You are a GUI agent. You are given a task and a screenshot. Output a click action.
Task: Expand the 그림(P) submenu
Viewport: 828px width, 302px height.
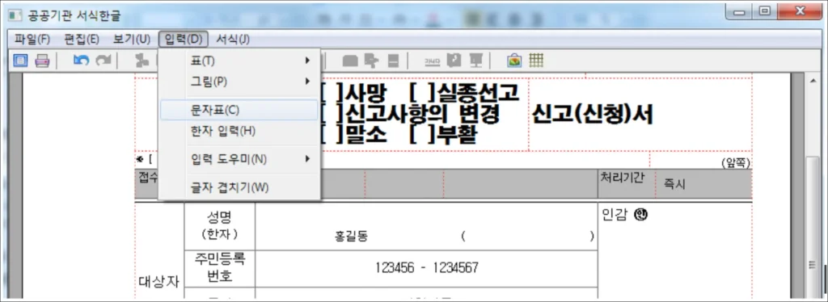point(239,82)
